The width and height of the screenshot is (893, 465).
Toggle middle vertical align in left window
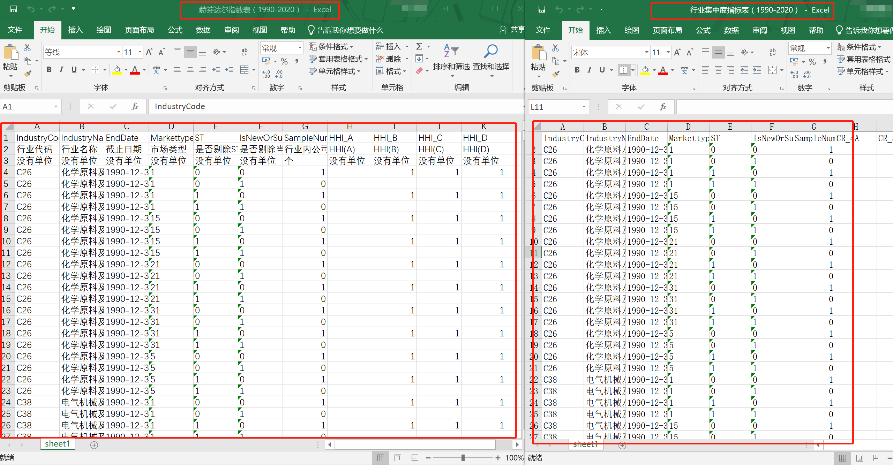pyautogui.click(x=190, y=52)
